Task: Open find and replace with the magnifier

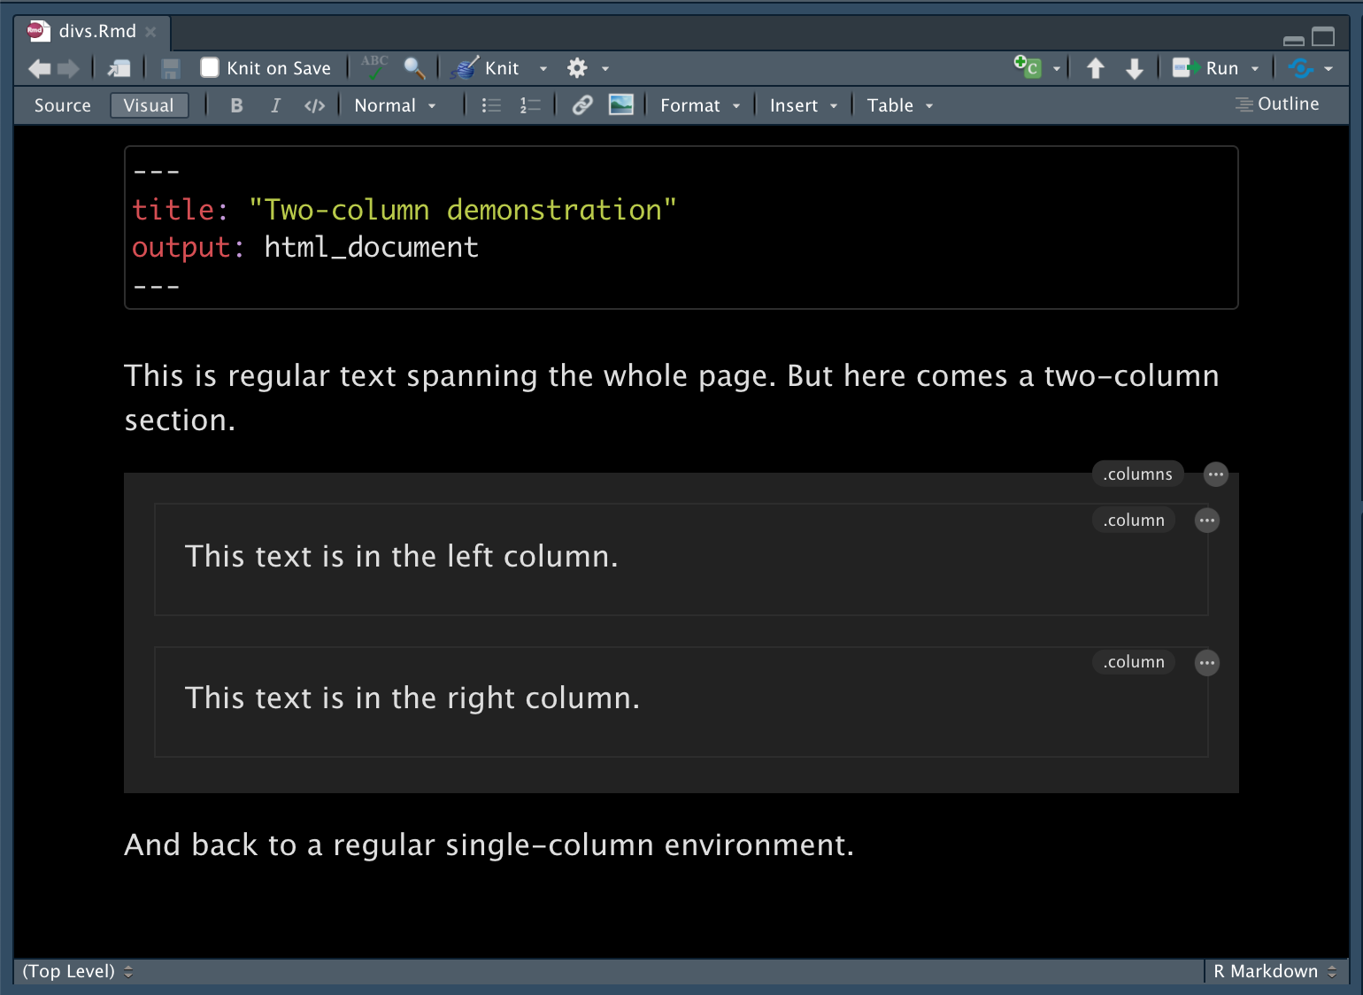Action: 414,68
